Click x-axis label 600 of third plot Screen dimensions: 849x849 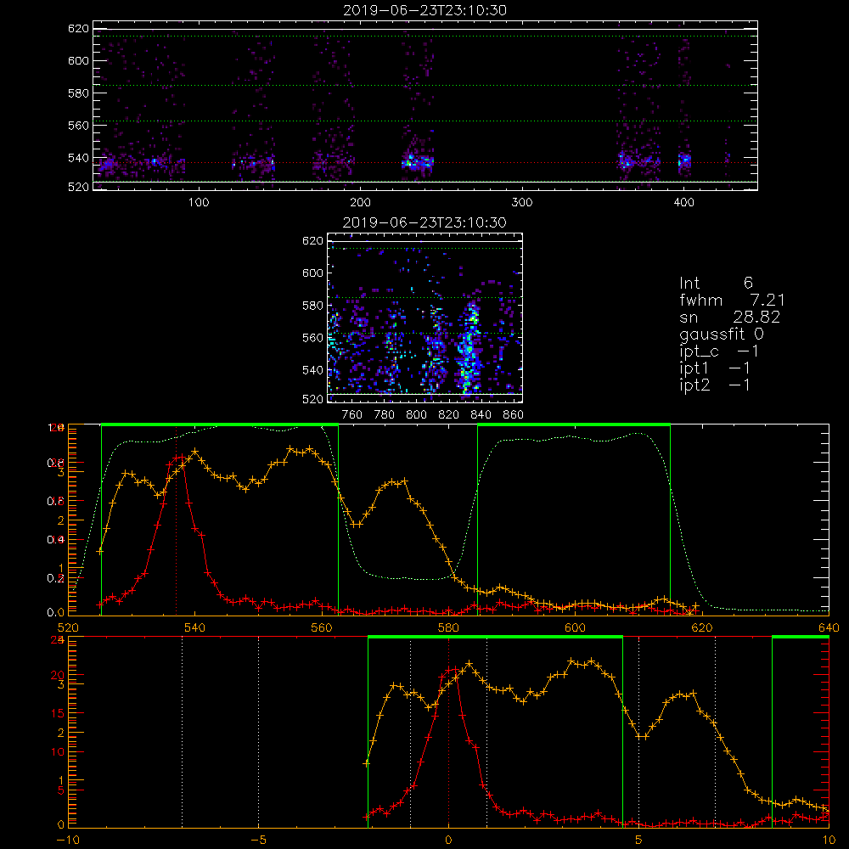(x=575, y=627)
